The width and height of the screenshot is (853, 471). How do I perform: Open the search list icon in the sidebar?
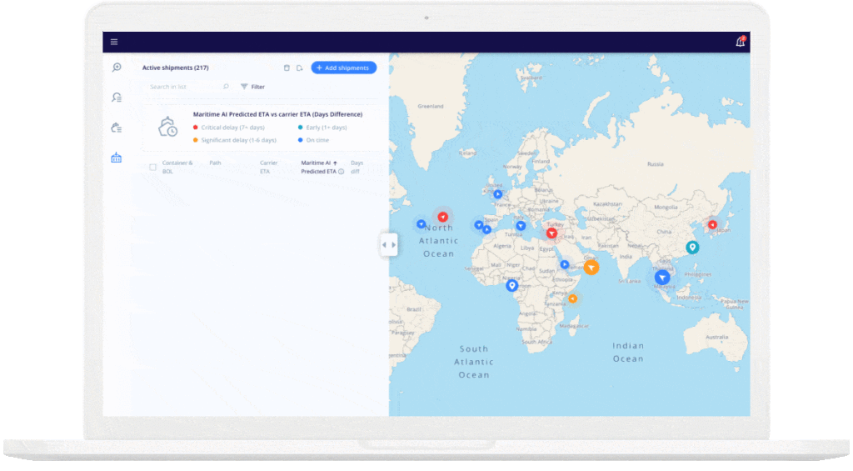(x=117, y=98)
